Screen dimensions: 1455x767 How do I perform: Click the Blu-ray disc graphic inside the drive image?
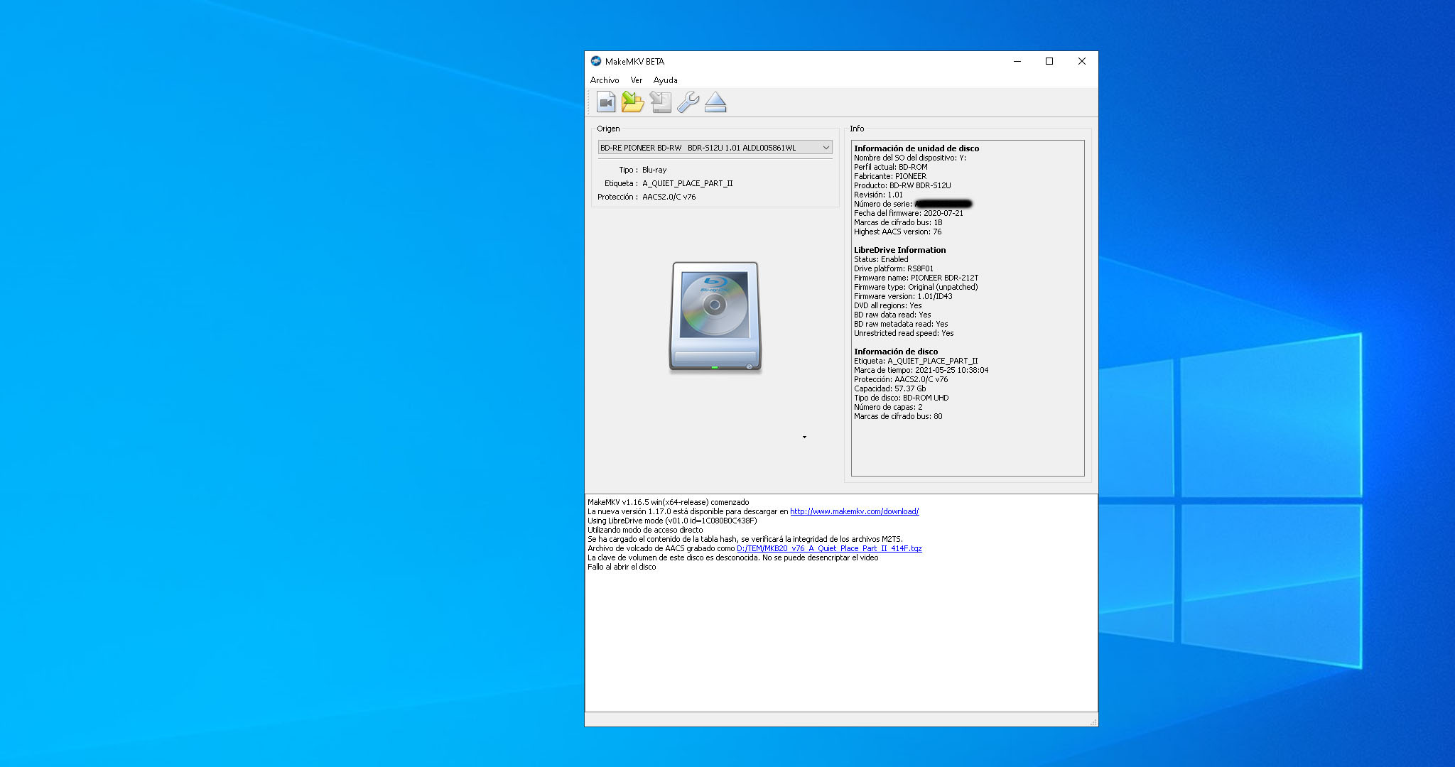tap(714, 305)
